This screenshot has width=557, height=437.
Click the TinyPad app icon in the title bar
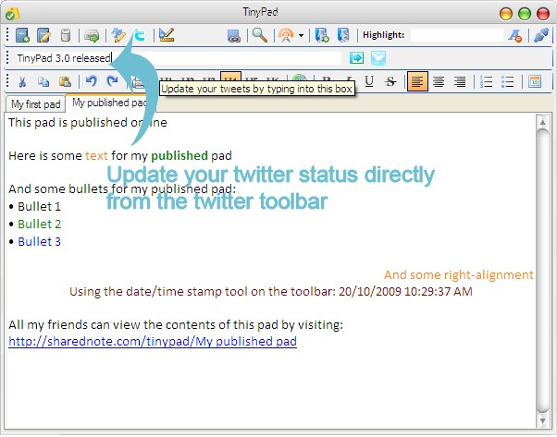coord(12,14)
